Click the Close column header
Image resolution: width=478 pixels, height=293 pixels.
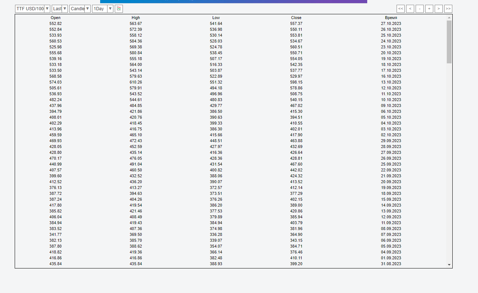296,18
